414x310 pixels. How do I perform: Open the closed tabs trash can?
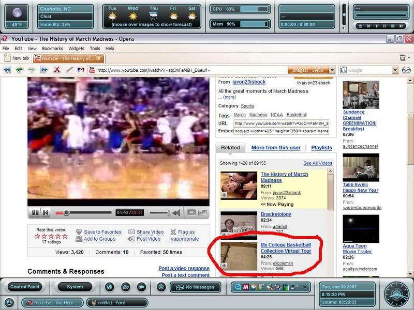click(x=403, y=58)
